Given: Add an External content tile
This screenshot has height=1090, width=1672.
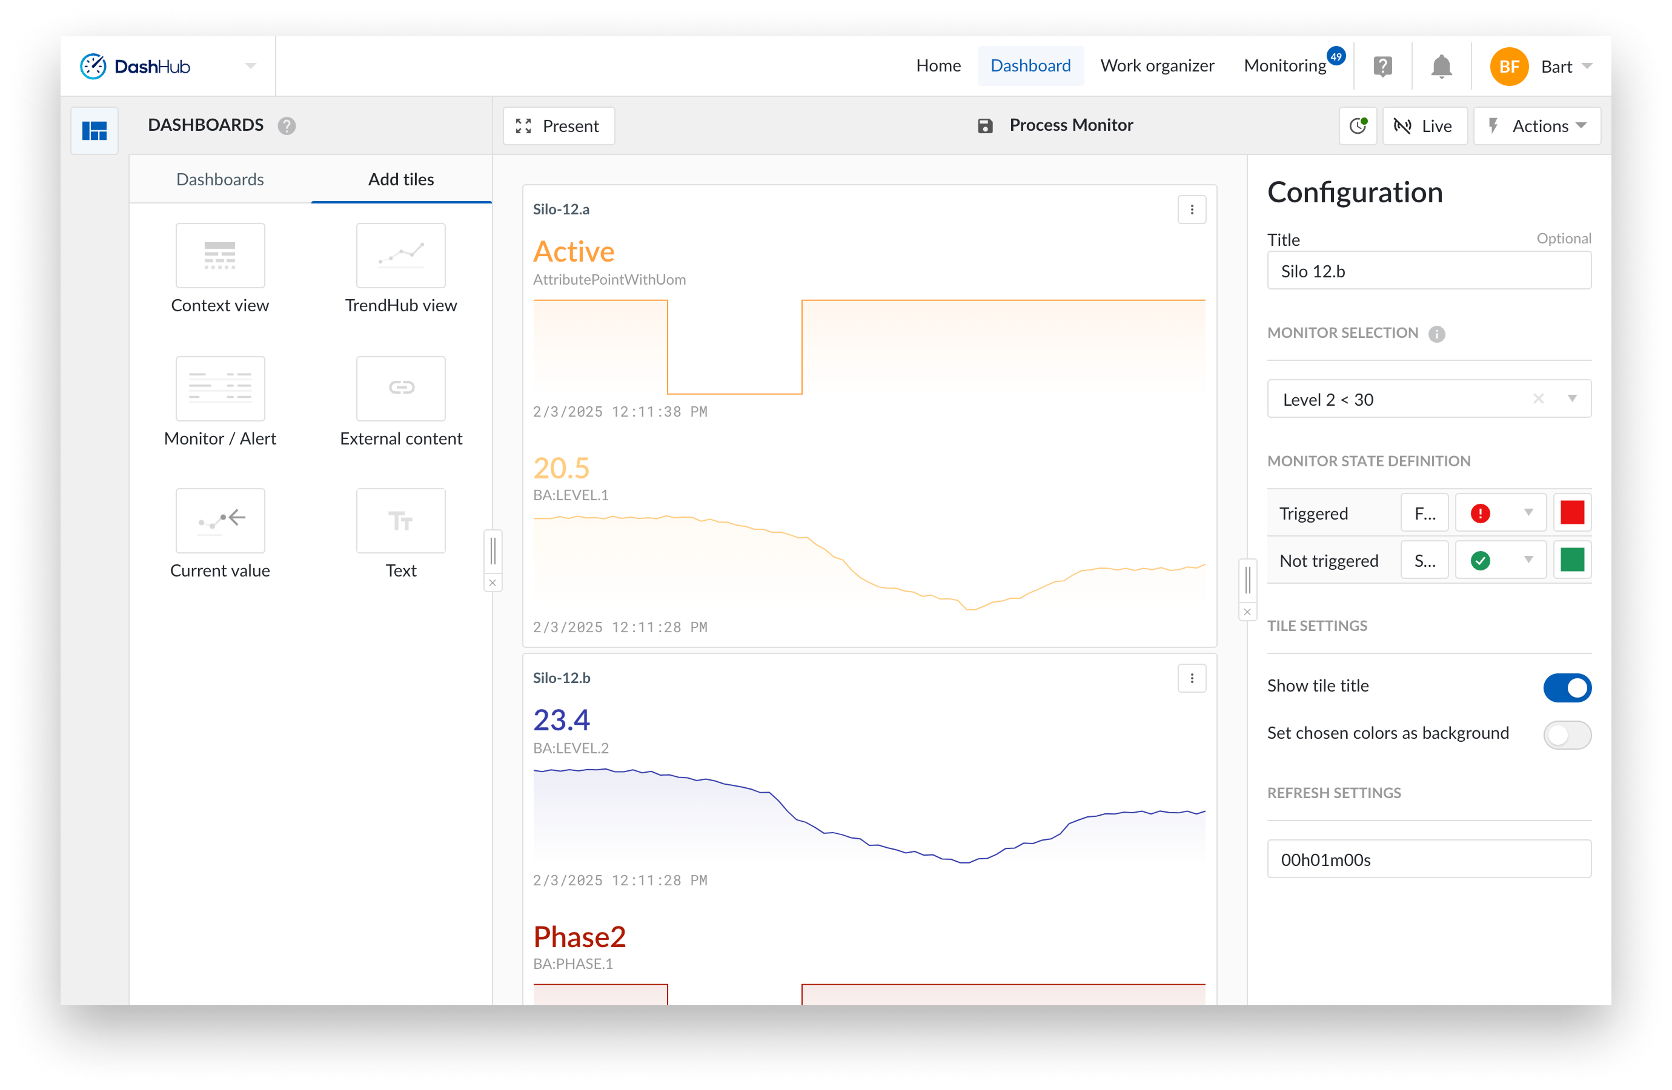Looking at the screenshot, I should pos(400,388).
